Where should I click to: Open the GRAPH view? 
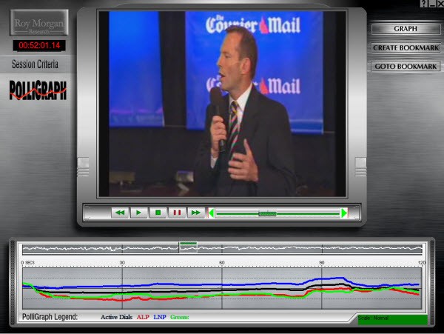coord(405,29)
